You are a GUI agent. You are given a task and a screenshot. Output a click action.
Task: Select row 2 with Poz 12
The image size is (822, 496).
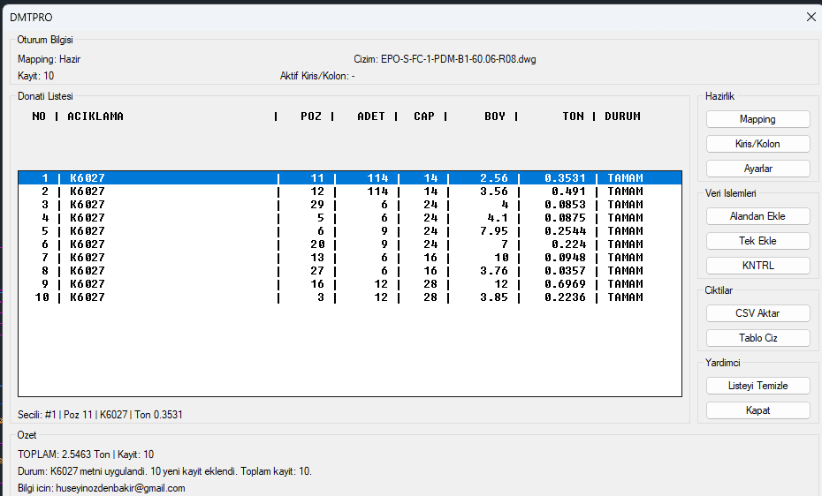pyautogui.click(x=349, y=192)
